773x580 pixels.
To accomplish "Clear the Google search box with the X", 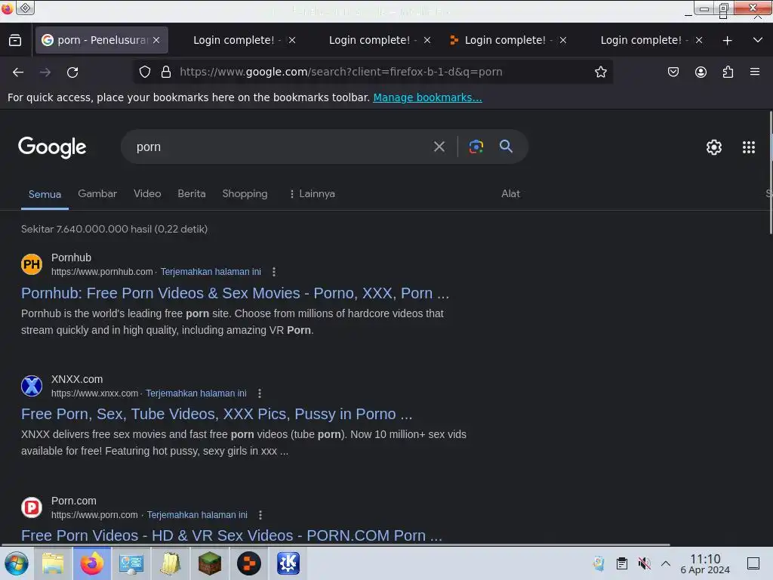I will (439, 147).
